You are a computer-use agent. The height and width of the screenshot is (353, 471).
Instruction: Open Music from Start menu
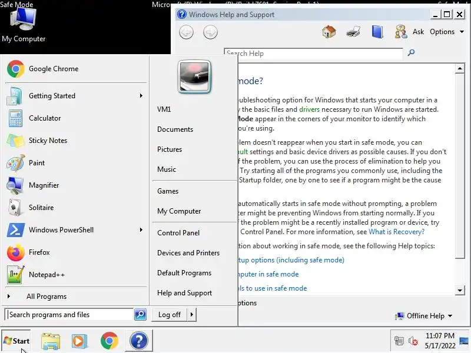167,169
